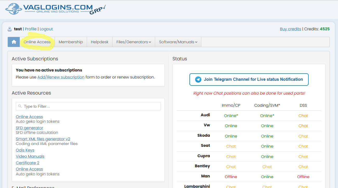Open the Video Manuals link

30,156
